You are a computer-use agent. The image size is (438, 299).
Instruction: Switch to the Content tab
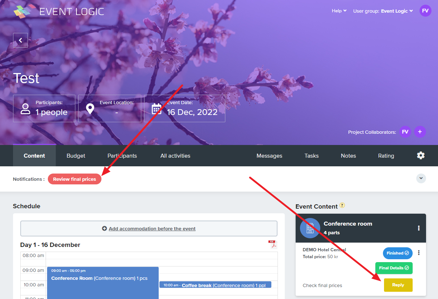coord(34,156)
